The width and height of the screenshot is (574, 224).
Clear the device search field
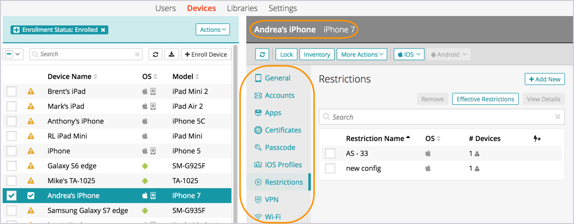coord(137,55)
